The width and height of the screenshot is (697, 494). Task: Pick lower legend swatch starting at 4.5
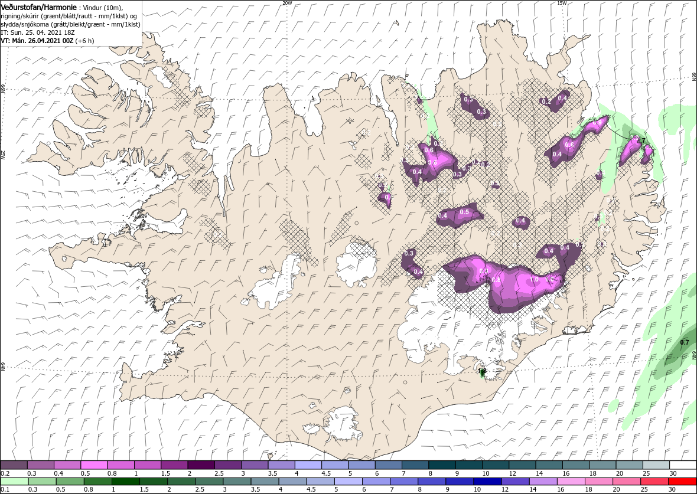point(320,482)
